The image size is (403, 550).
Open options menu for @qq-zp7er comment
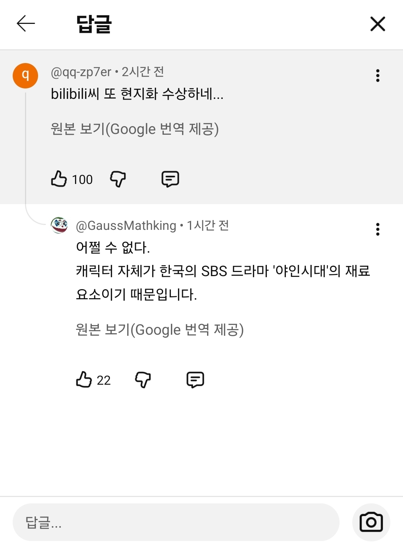click(378, 75)
